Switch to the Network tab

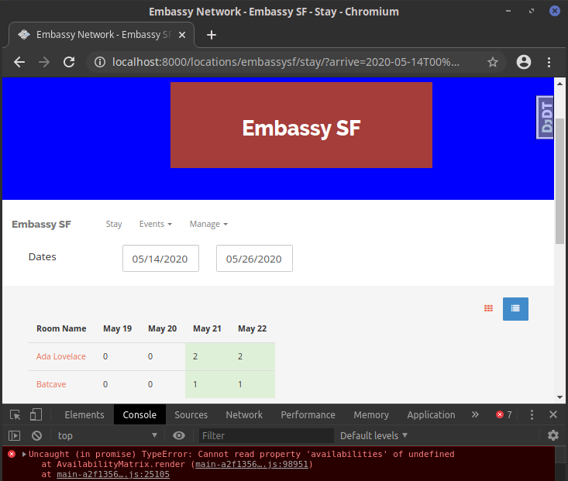click(244, 415)
